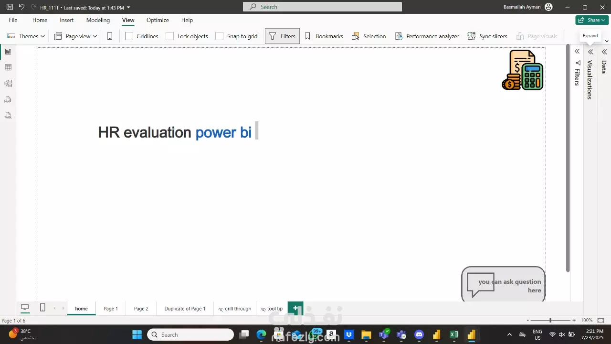Open the Windows Start menu
The image size is (611, 344).
137,334
